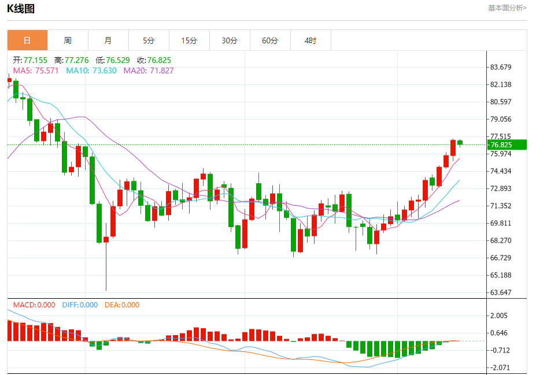Image resolution: width=536 pixels, height=375 pixels.
Task: Click the 69.811 price axis label
Action: tap(501, 223)
